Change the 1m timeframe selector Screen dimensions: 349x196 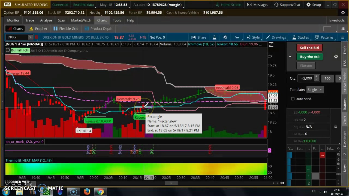(x=237, y=37)
